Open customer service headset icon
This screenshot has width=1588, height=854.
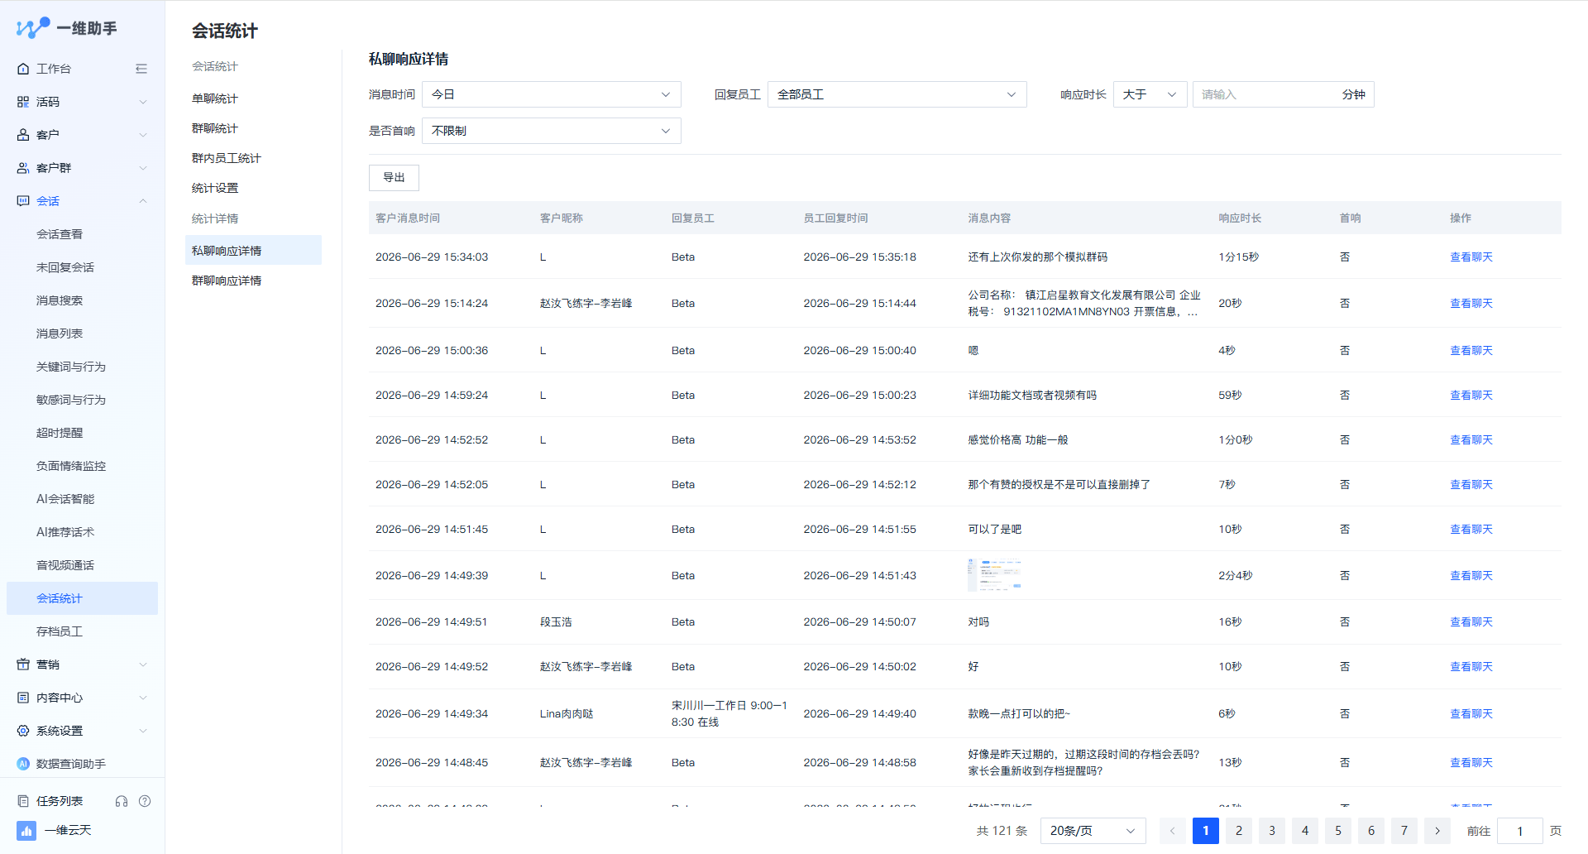click(122, 801)
